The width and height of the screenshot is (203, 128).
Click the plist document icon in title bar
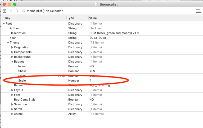pos(97,4)
